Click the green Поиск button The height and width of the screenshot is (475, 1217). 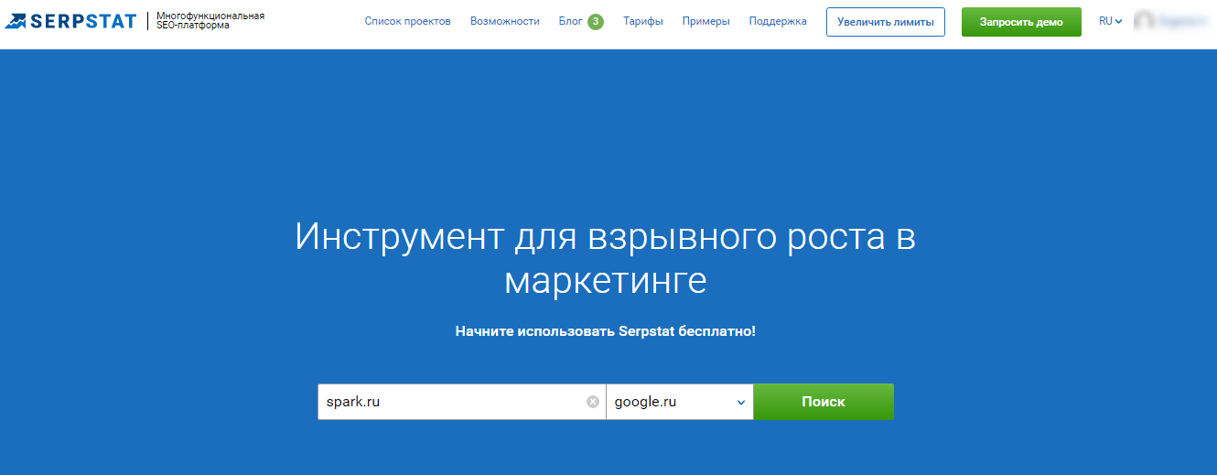pos(824,402)
